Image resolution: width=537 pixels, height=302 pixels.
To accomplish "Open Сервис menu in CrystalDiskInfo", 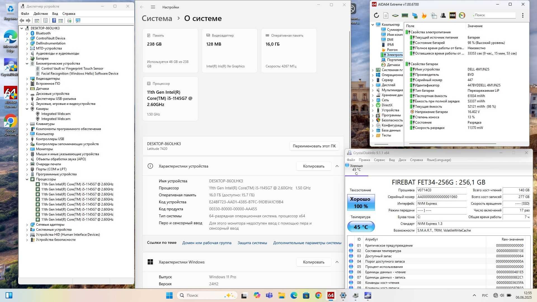I will (379, 160).
